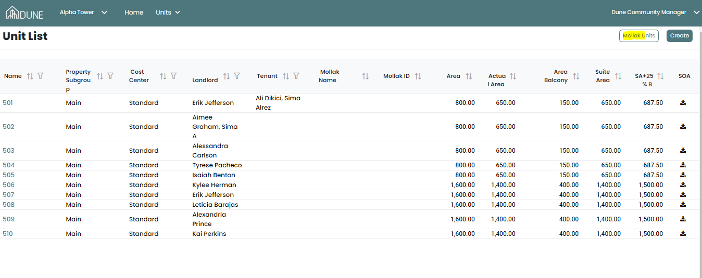This screenshot has height=278, width=702.
Task: Sort the Suite Area column
Action: (x=618, y=76)
